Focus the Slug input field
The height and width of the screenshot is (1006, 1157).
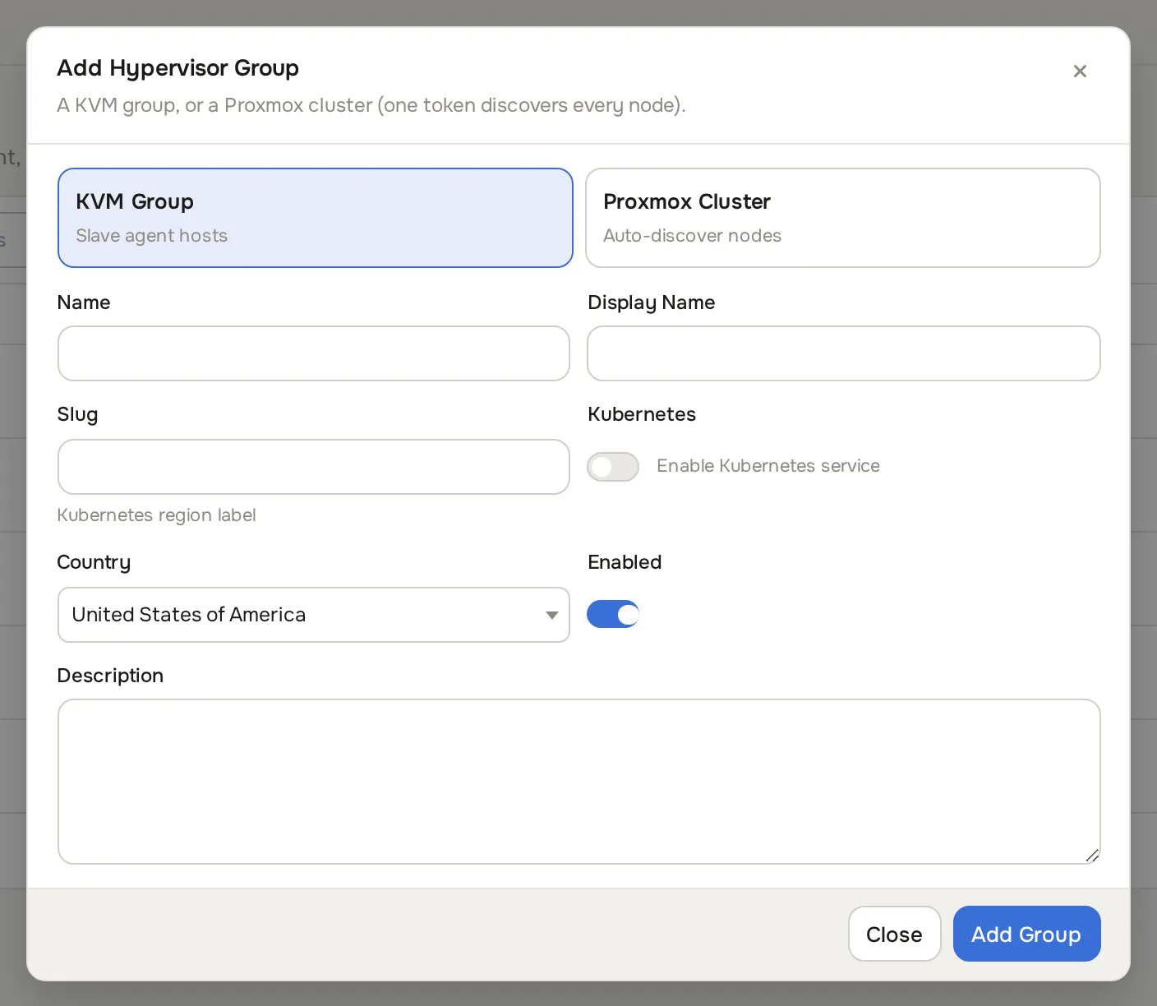(x=314, y=467)
